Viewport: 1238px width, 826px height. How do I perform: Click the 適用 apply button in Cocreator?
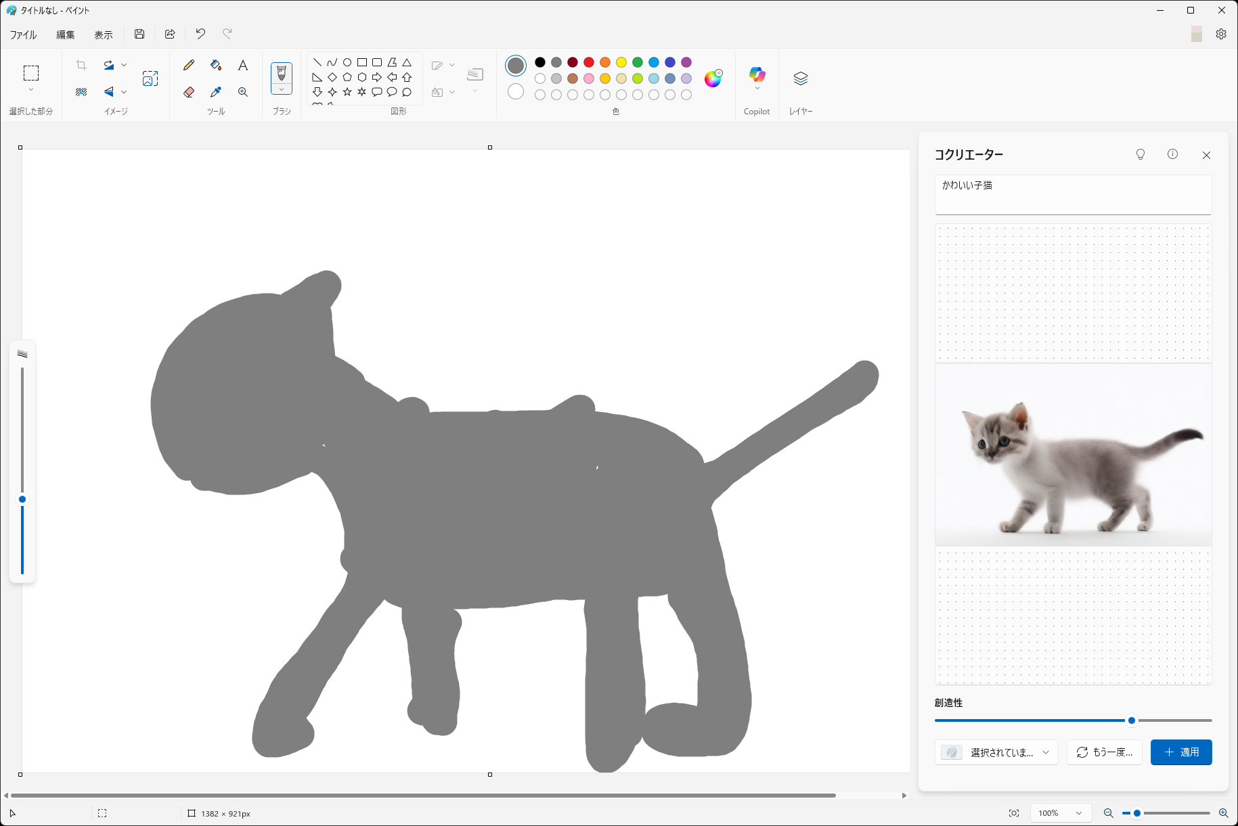(1181, 752)
